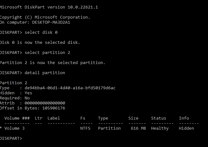Click the 'Label' column header

tap(54, 118)
